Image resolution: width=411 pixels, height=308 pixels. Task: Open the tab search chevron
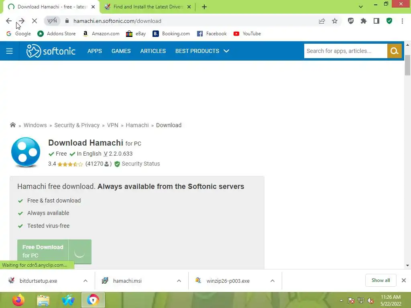[x=361, y=7]
